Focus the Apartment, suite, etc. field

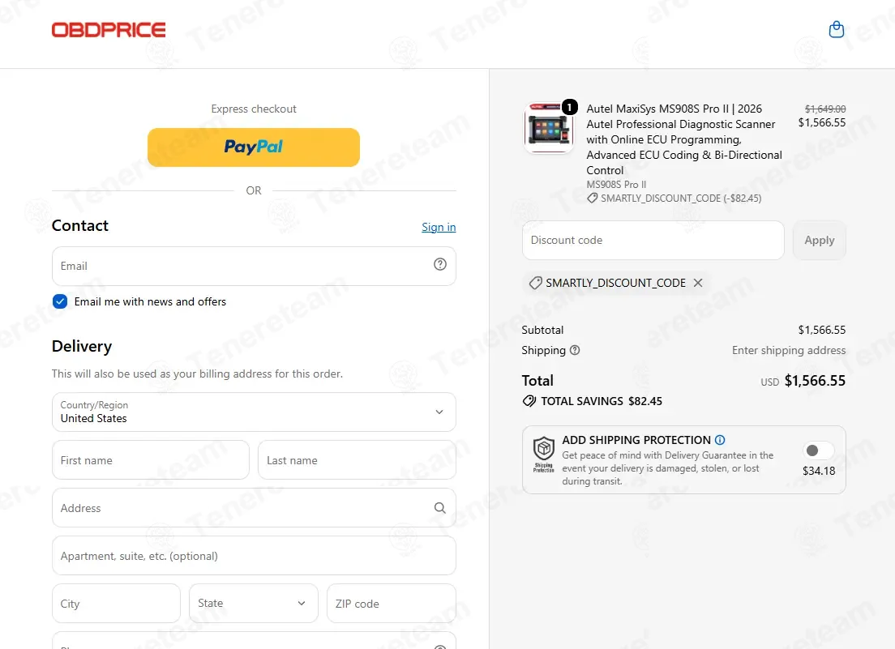click(254, 556)
